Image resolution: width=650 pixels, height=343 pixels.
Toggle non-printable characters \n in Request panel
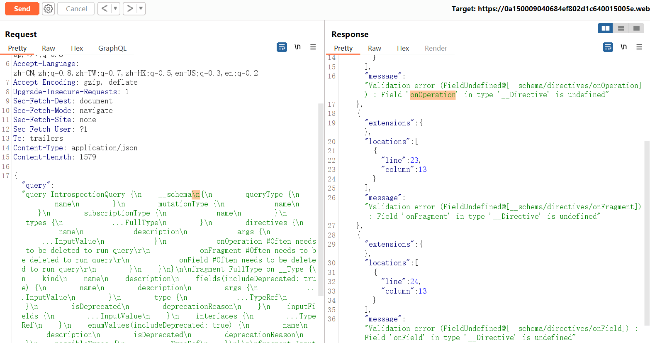tap(297, 47)
